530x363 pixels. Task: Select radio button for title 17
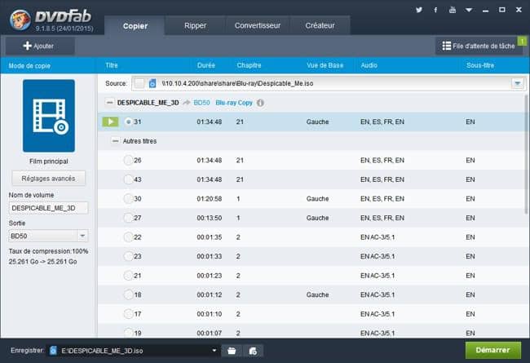click(128, 314)
